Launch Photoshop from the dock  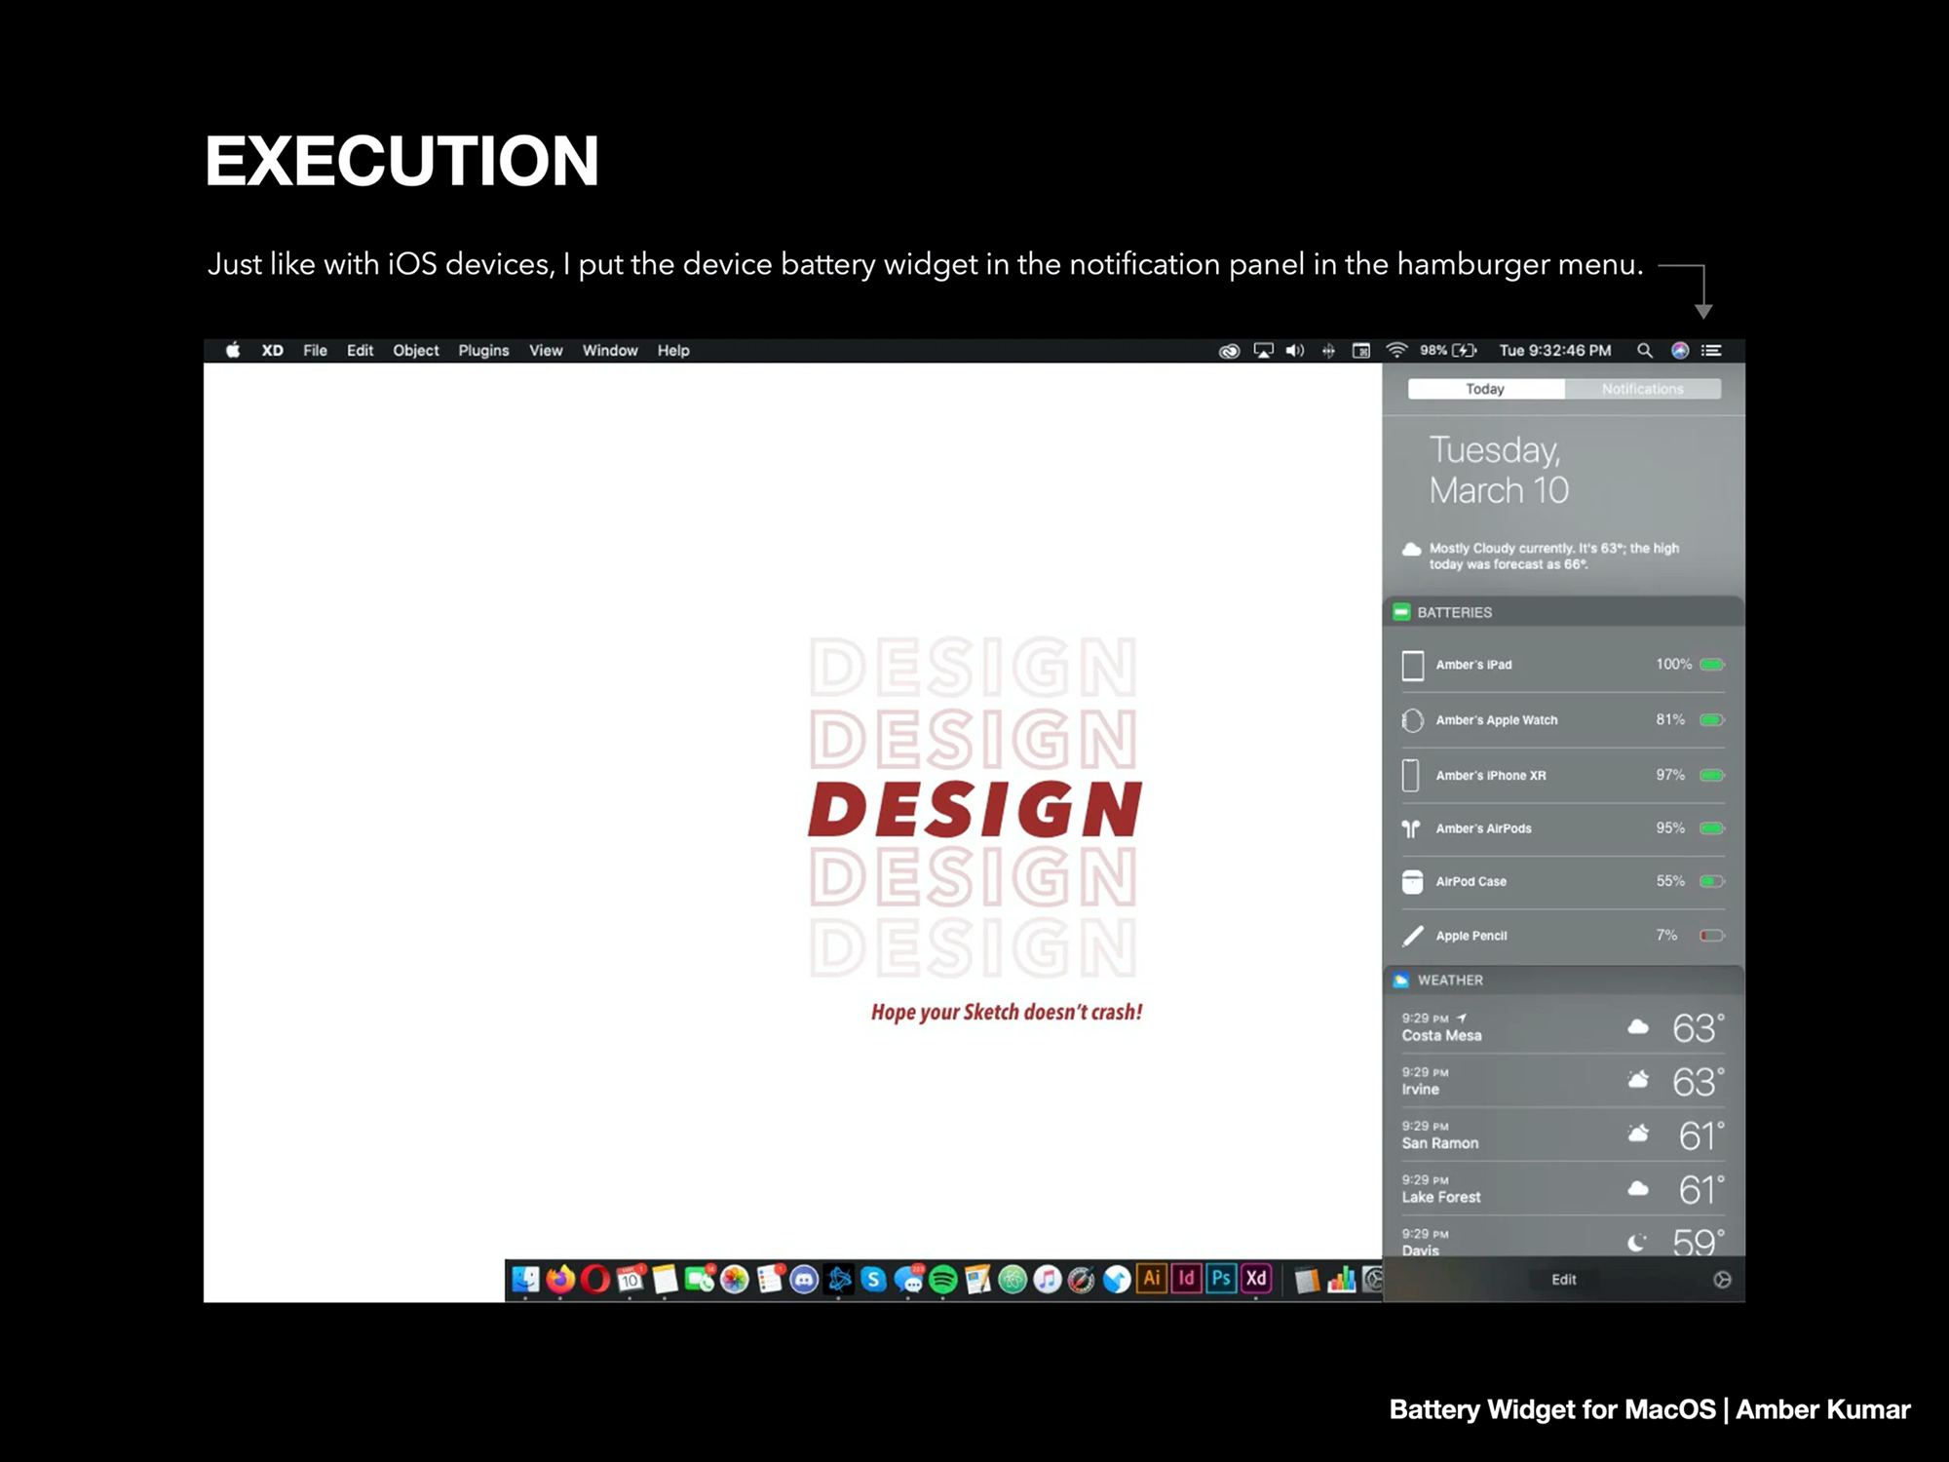(1221, 1279)
